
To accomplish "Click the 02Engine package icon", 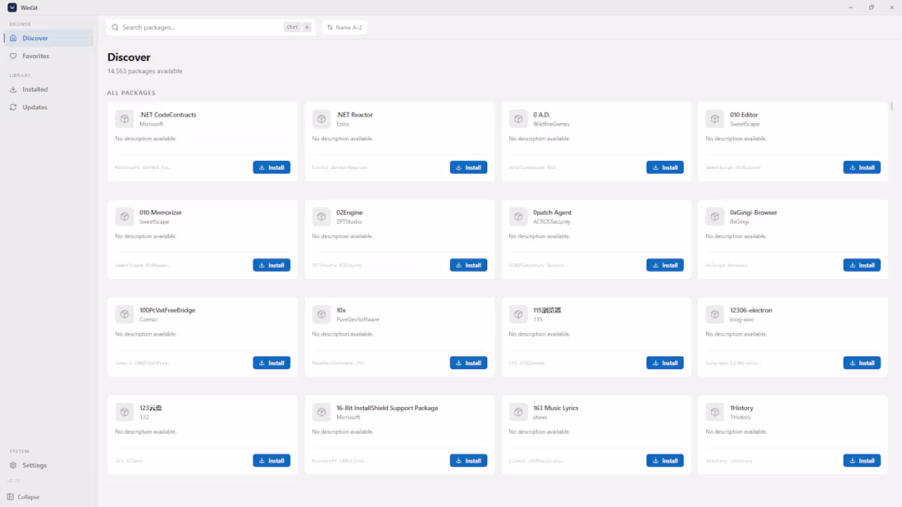I will pos(321,217).
